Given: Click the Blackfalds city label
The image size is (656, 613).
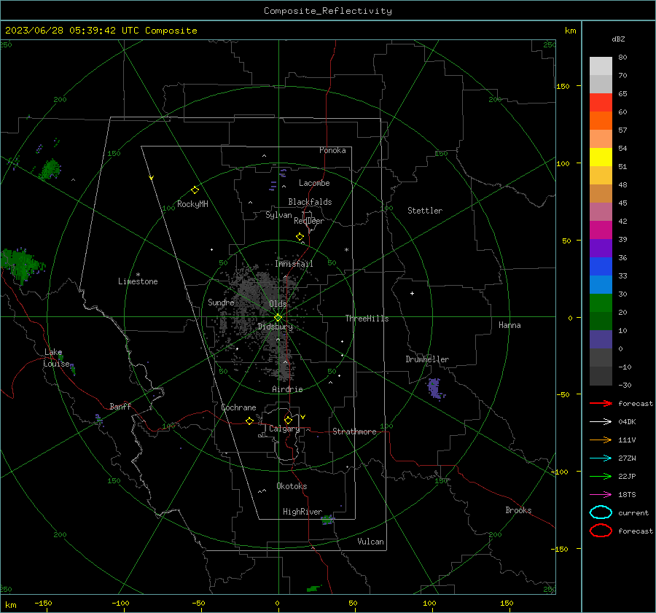Looking at the screenshot, I should [310, 202].
